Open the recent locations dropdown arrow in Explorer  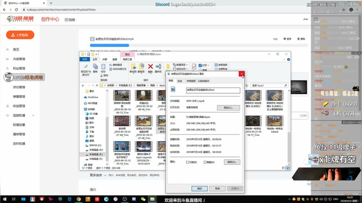(x=93, y=85)
